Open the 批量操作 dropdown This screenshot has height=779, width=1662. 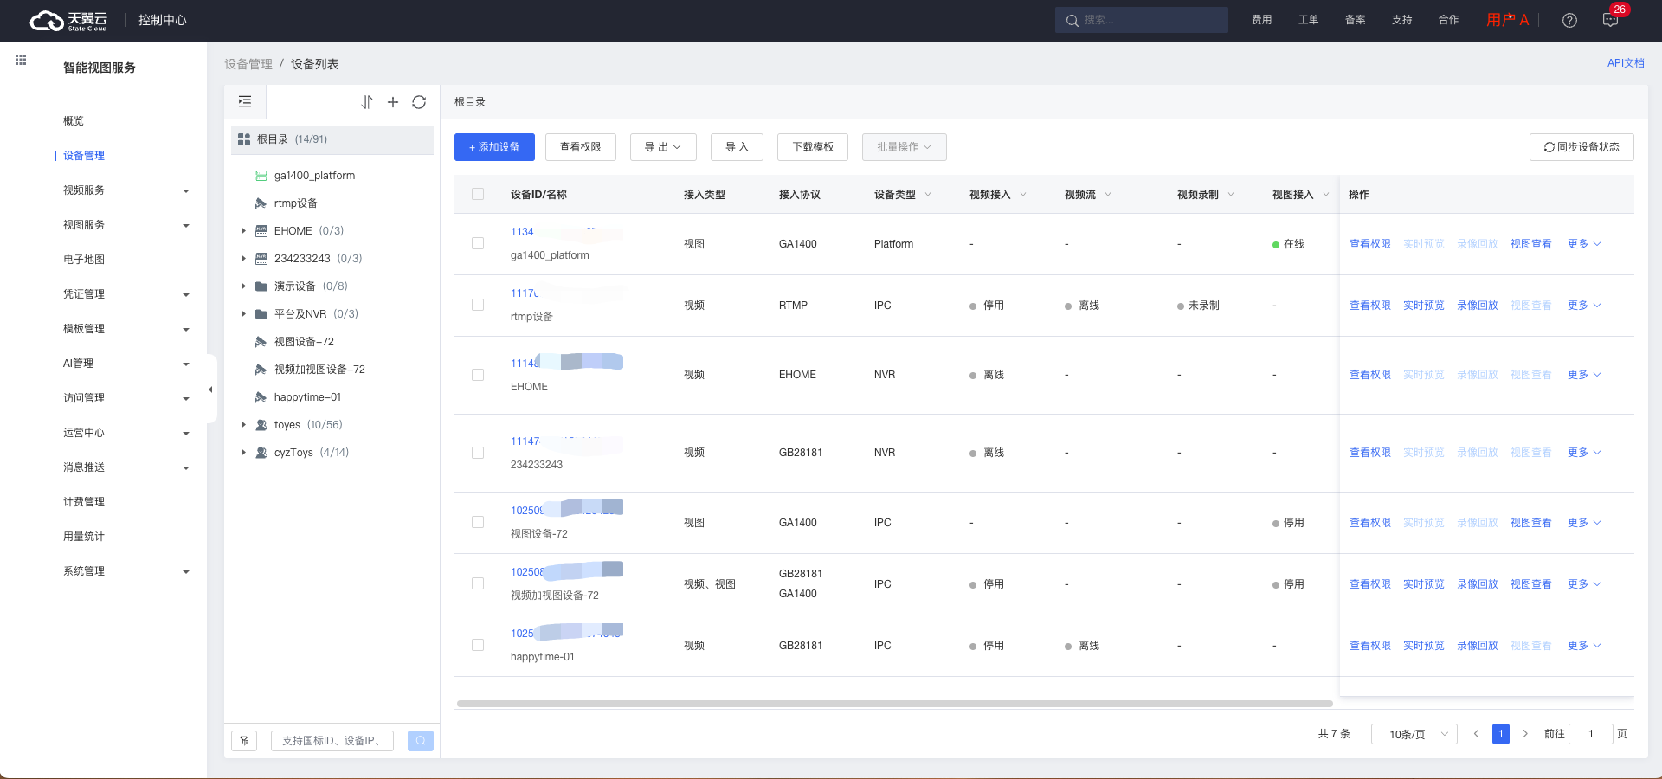click(x=904, y=147)
